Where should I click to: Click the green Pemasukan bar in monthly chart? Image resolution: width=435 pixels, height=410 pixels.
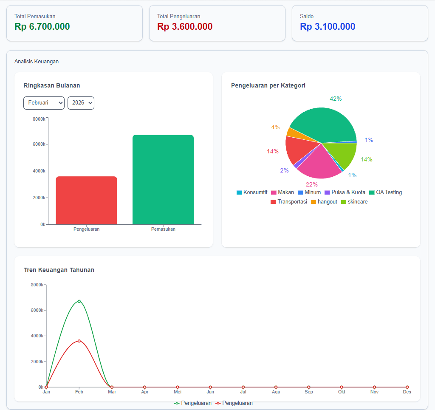(163, 180)
